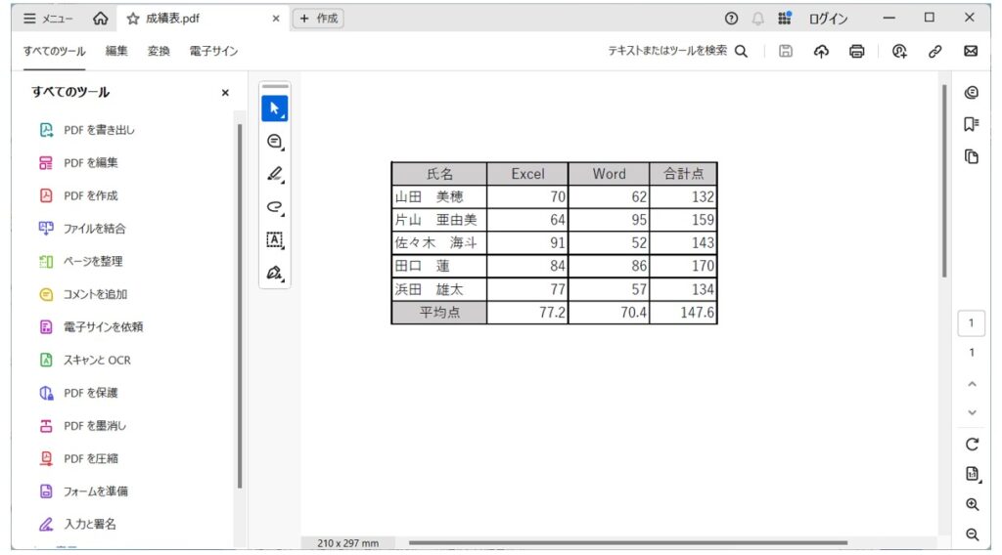Open the メニュー hamburger menu
Screen dimensions: 1002x555
(x=48, y=19)
